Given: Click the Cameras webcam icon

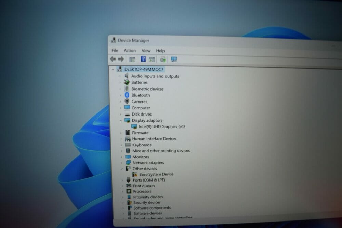Looking at the screenshot, I should pyautogui.click(x=127, y=102).
